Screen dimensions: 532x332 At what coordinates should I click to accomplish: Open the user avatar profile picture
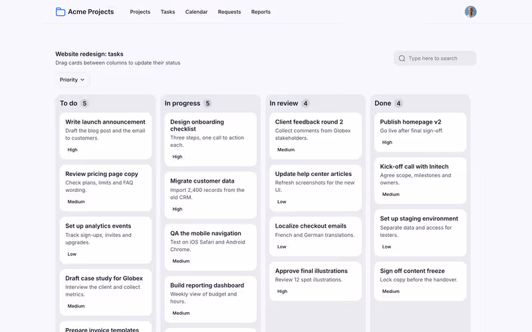(x=470, y=12)
